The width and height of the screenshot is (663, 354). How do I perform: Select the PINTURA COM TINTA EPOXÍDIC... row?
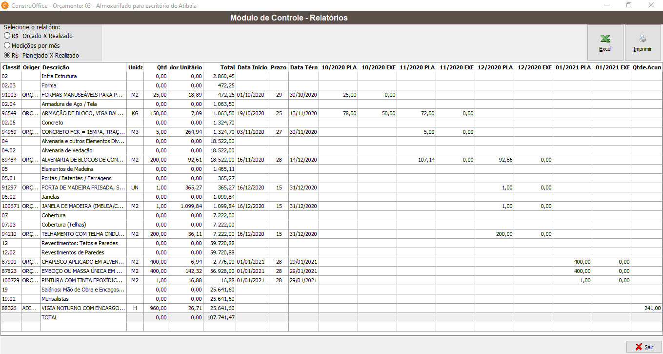point(331,280)
